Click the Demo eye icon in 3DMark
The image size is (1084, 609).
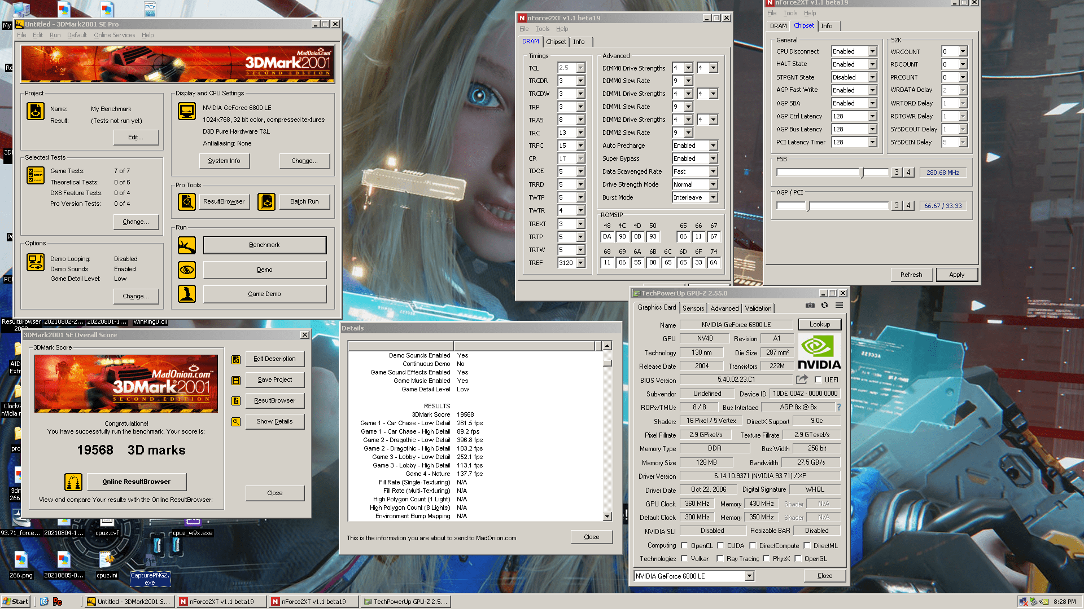click(187, 270)
